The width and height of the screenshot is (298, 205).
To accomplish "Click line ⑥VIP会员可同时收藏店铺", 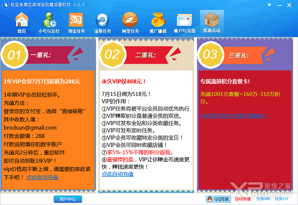I will pos(135,145).
